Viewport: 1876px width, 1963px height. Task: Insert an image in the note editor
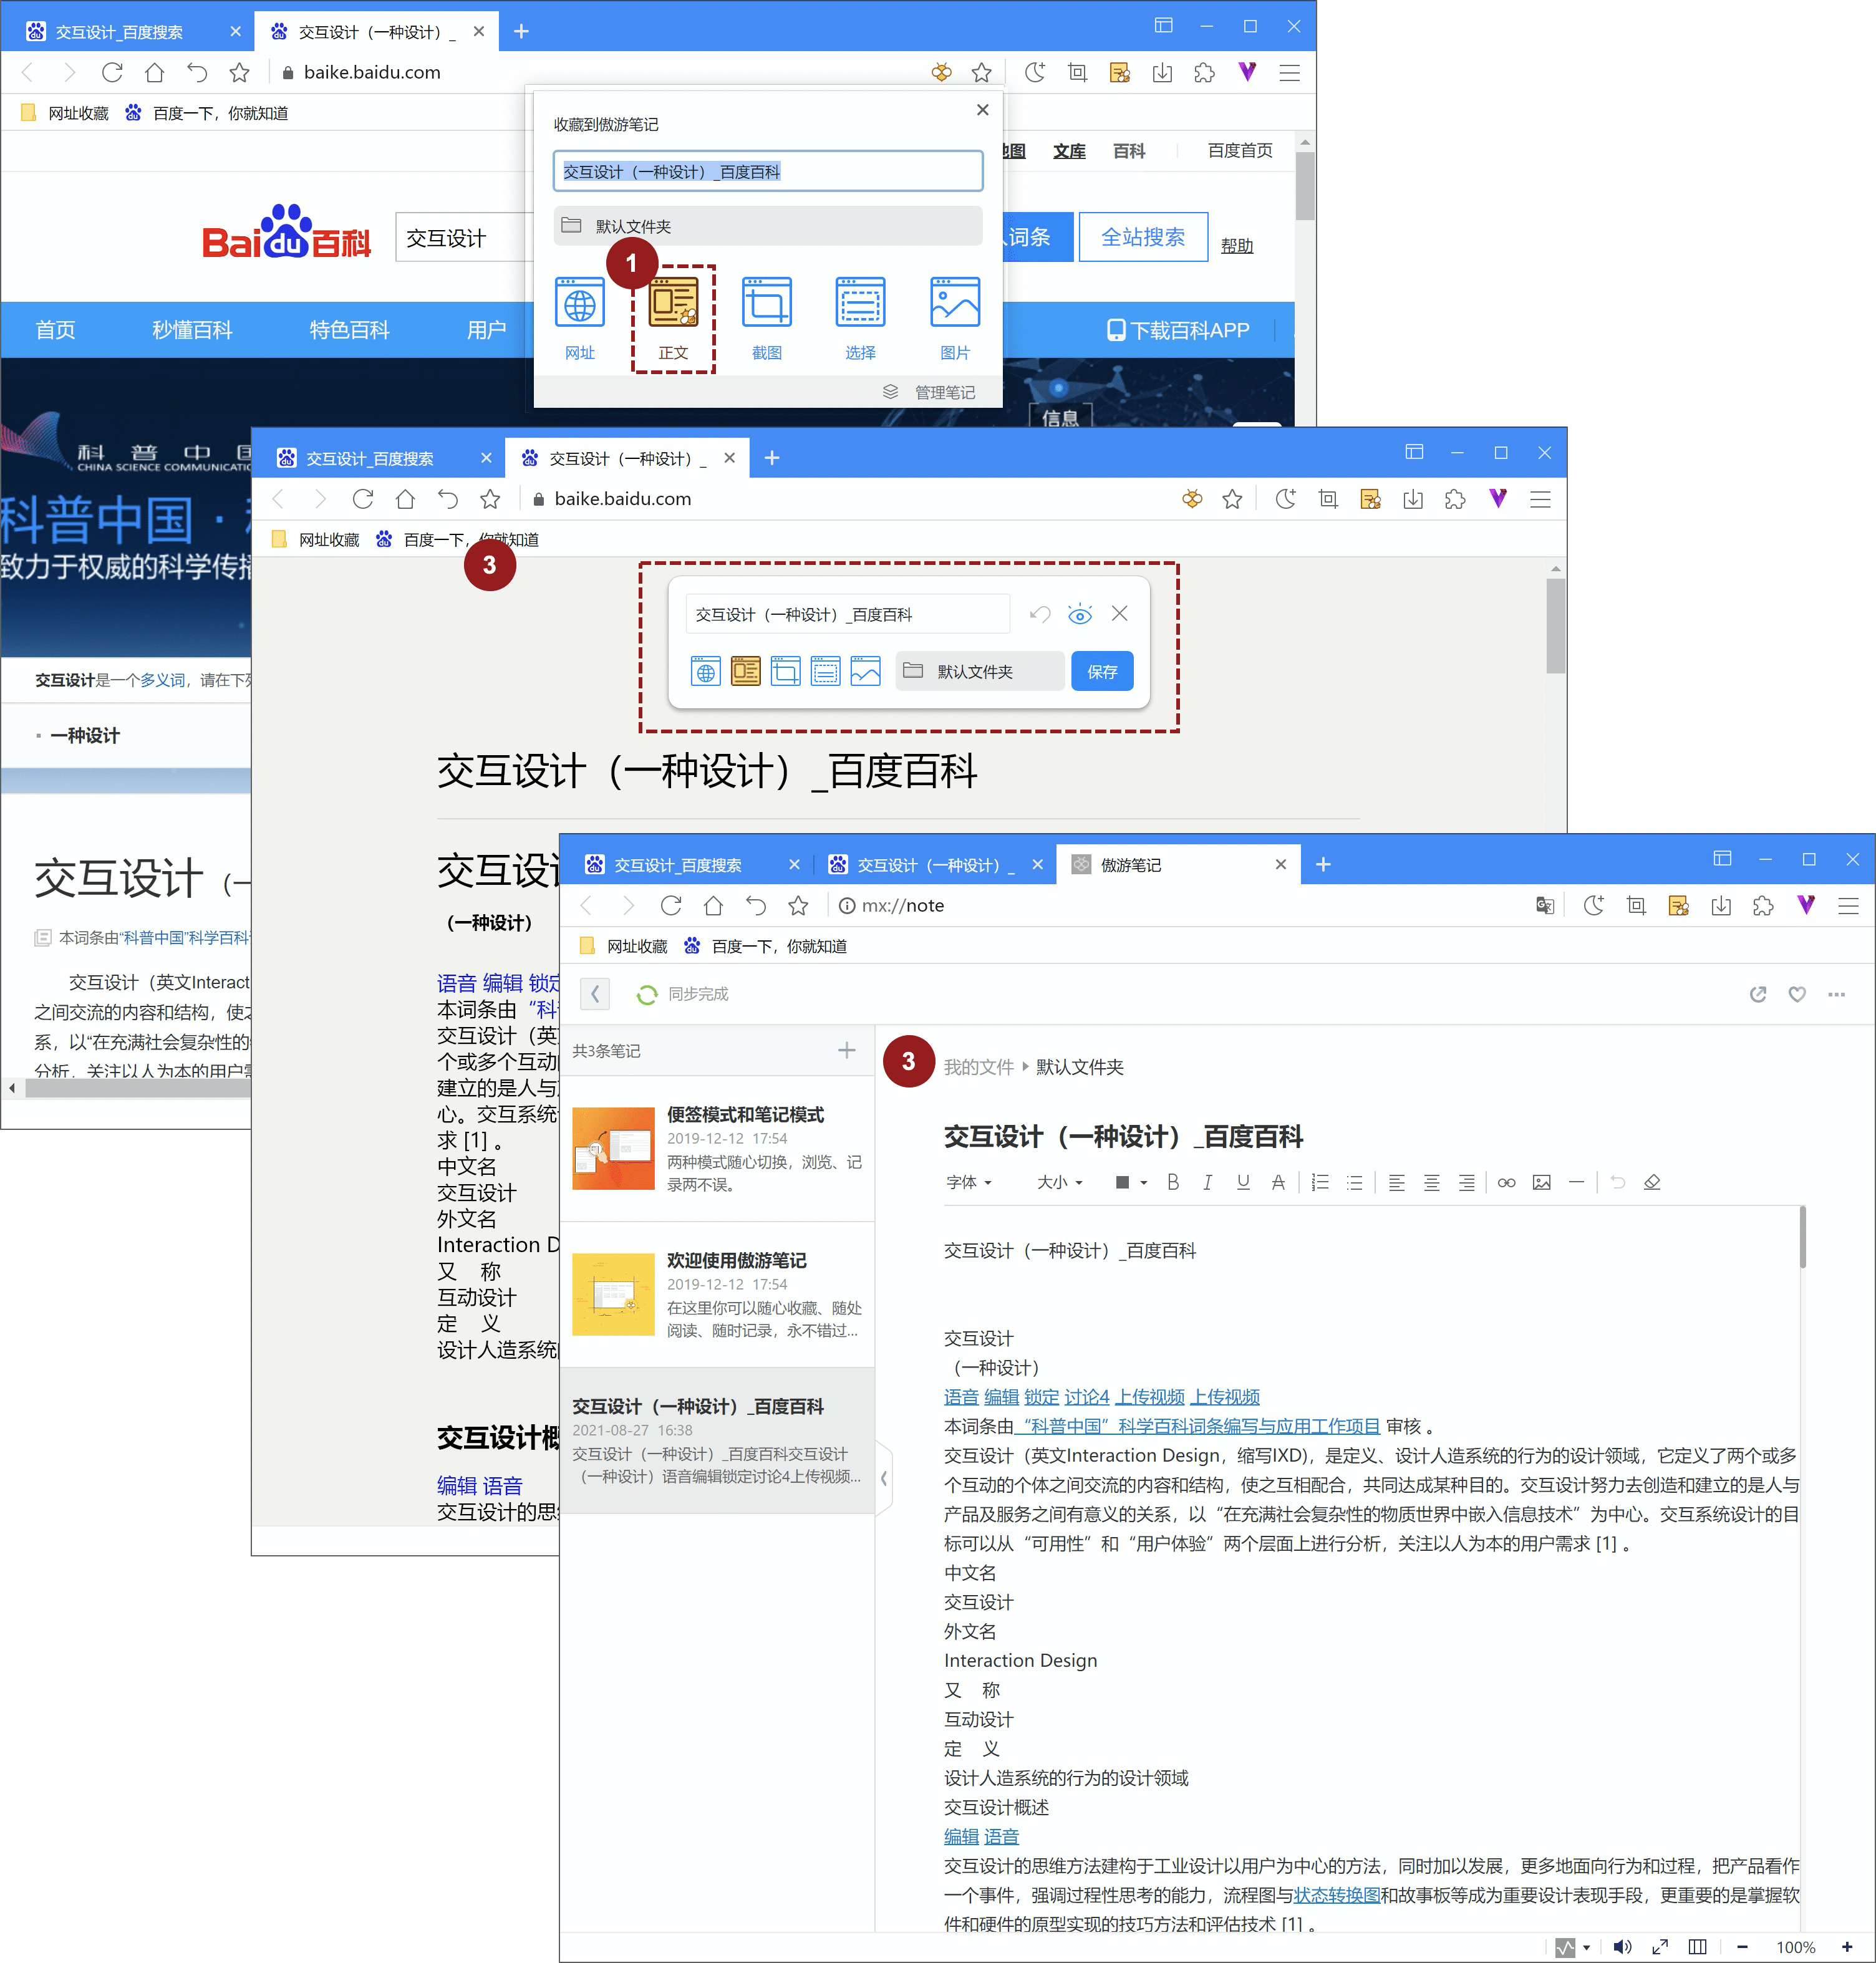[x=1541, y=1182]
